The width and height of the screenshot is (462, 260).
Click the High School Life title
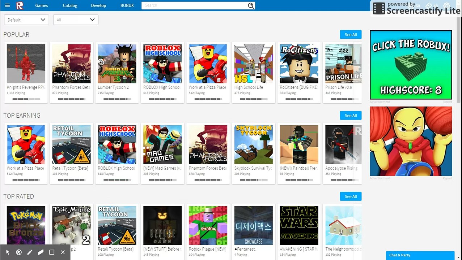249,87
